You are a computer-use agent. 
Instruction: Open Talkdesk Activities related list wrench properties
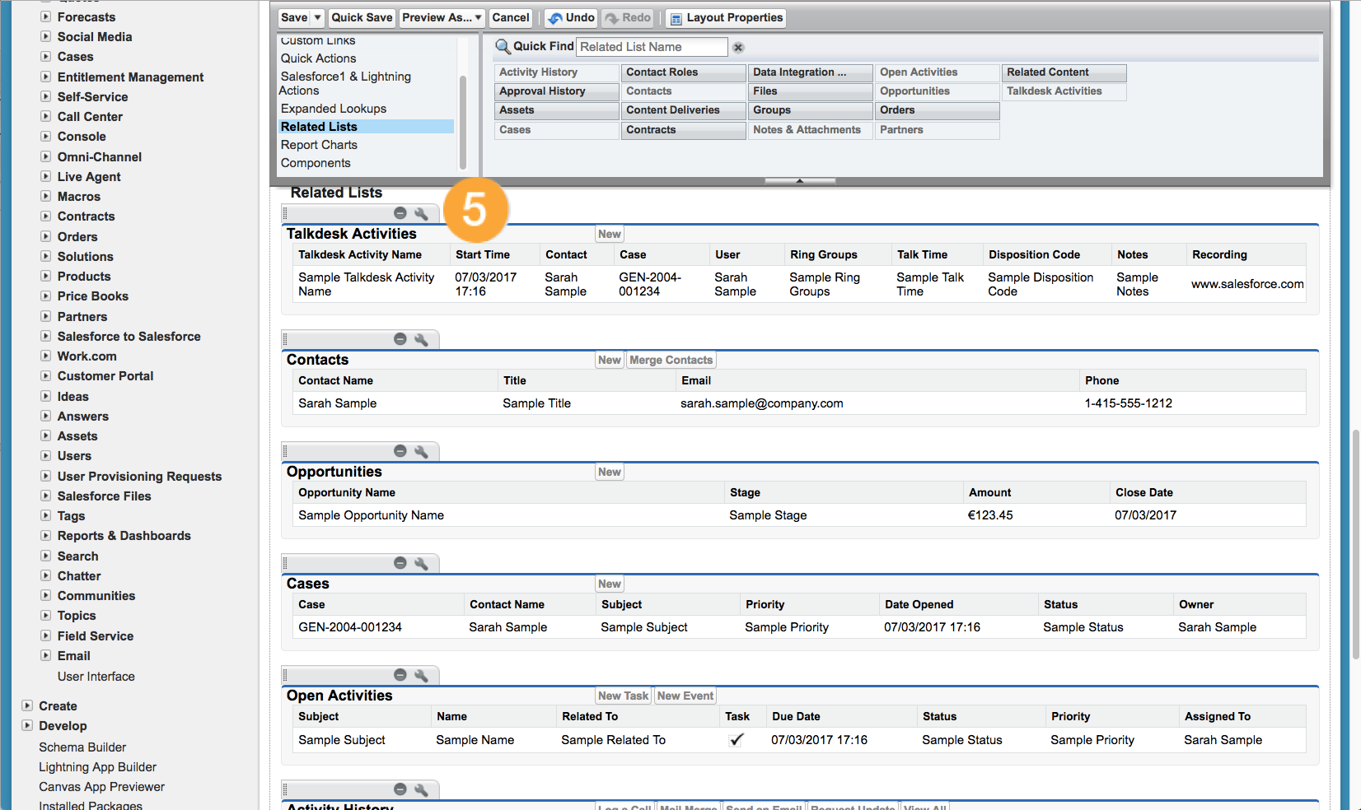(x=421, y=213)
